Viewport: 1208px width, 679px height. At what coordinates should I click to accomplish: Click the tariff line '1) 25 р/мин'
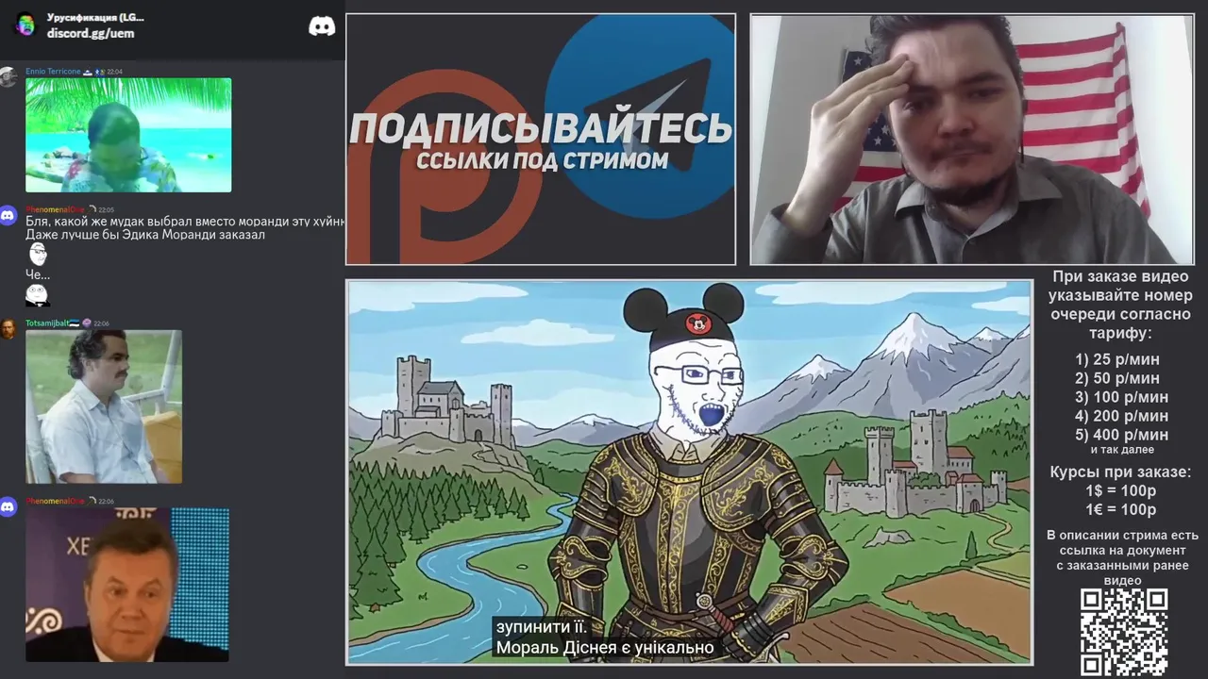coord(1117,359)
